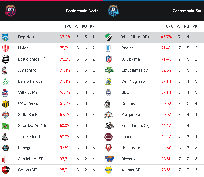
Task: Click the PJ column header in Sur table
Action: (179, 26)
